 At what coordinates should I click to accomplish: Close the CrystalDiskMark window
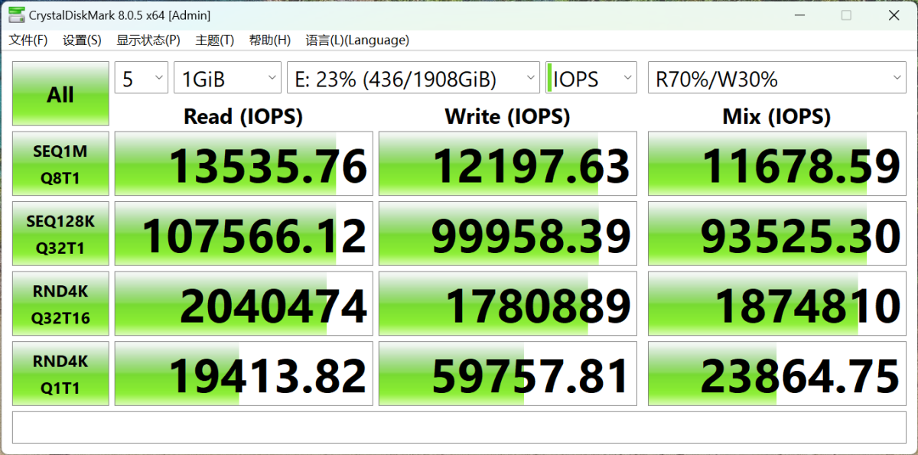(892, 15)
